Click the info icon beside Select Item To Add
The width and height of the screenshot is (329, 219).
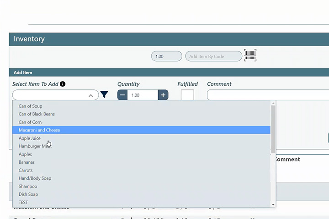point(63,84)
